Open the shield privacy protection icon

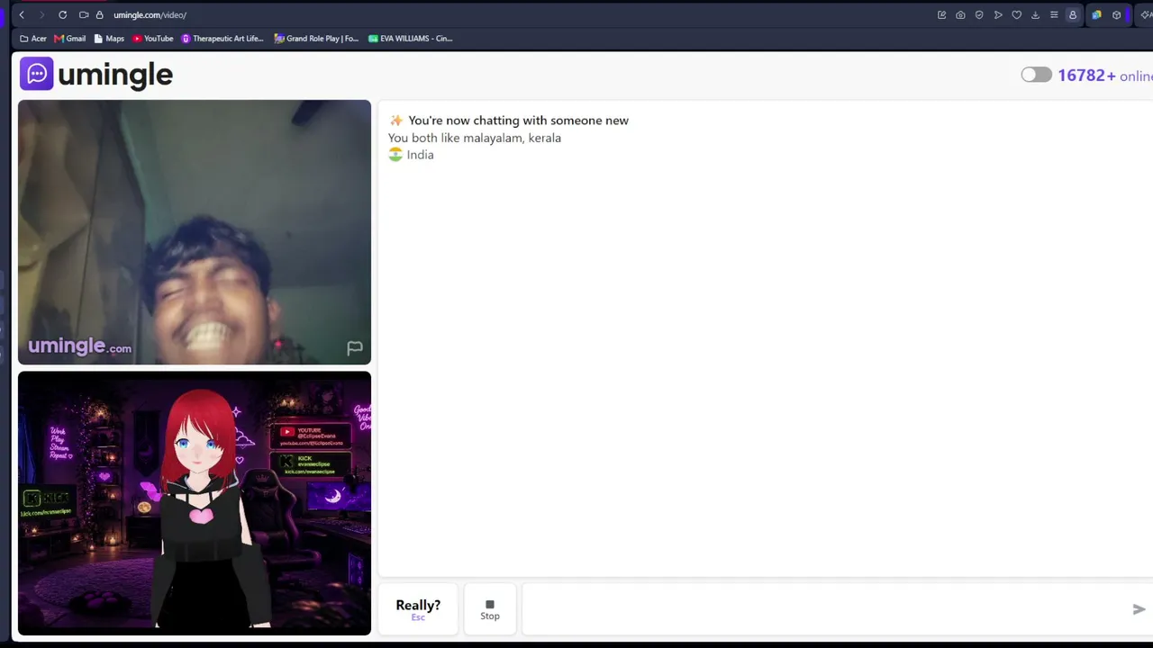click(979, 14)
